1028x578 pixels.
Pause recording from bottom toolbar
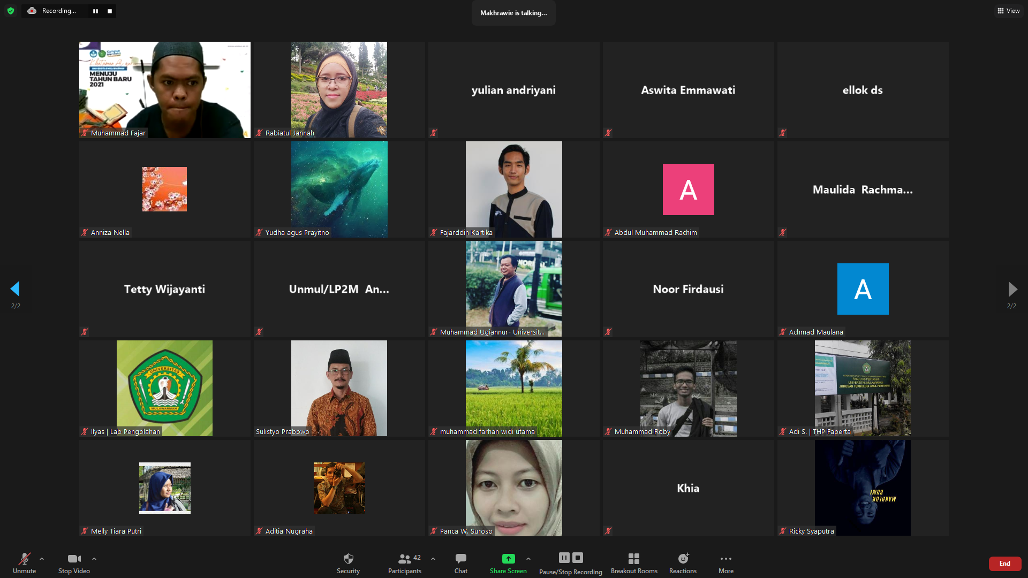[x=564, y=558]
